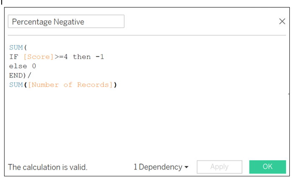Click the Apply button
Viewport: 296px width, 183px height.
click(219, 167)
